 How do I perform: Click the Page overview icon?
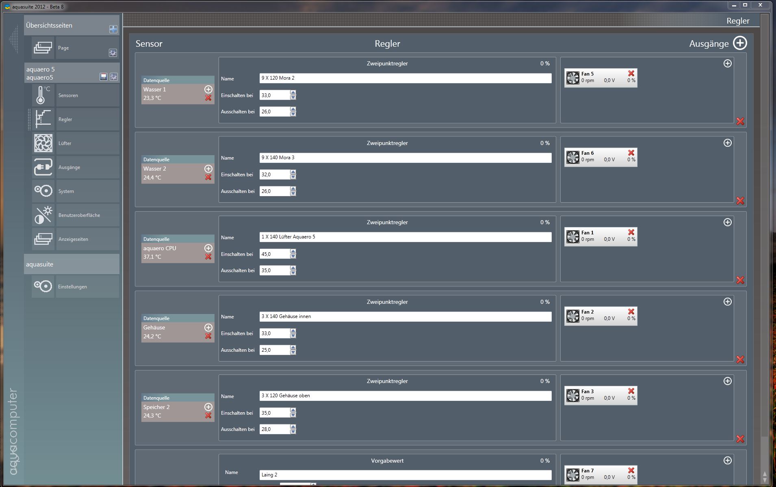(x=43, y=48)
